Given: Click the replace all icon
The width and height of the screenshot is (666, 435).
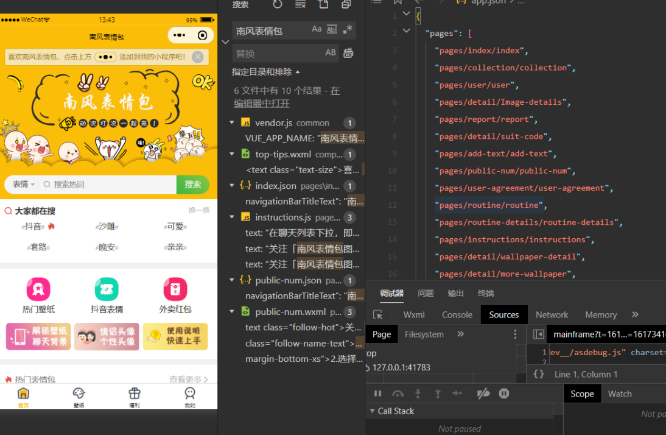Looking at the screenshot, I should [x=348, y=53].
